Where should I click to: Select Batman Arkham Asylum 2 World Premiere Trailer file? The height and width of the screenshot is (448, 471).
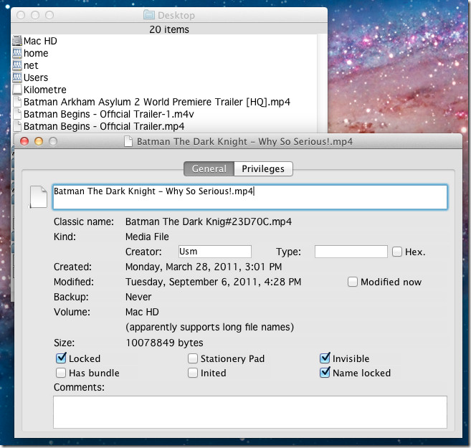point(165,102)
